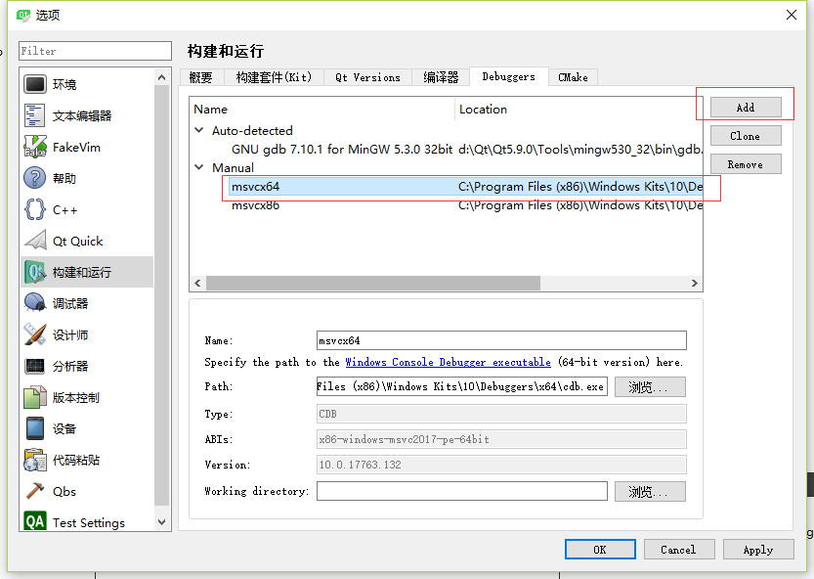Switch to the 构建套件(Kit) tab
The image size is (814, 579).
point(274,77)
